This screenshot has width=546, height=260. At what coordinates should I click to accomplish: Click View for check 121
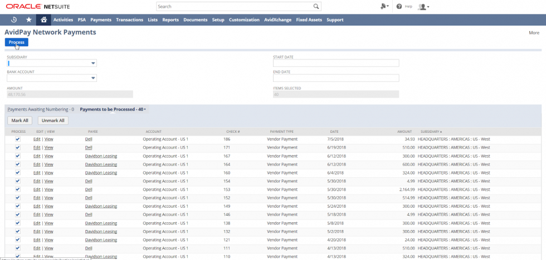(x=49, y=240)
